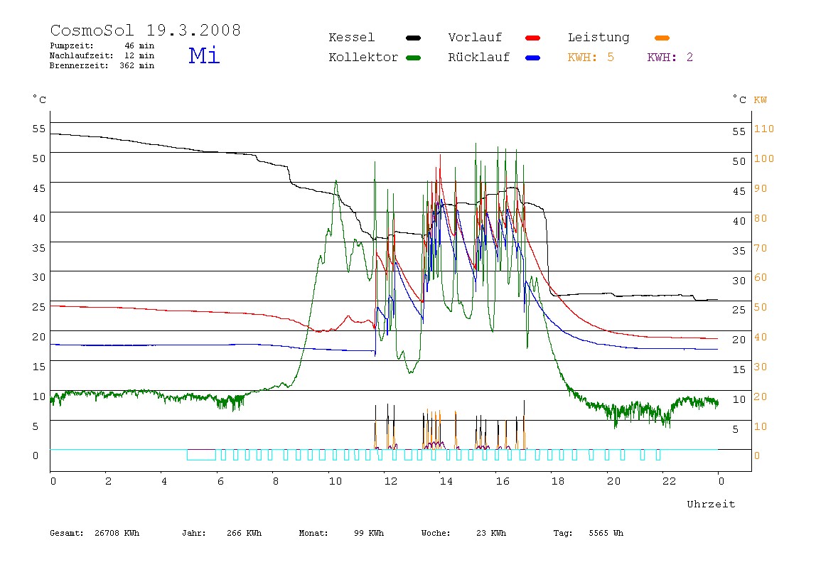The height and width of the screenshot is (577, 816).
Task: Select hour "18" on the time axis
Action: click(558, 481)
